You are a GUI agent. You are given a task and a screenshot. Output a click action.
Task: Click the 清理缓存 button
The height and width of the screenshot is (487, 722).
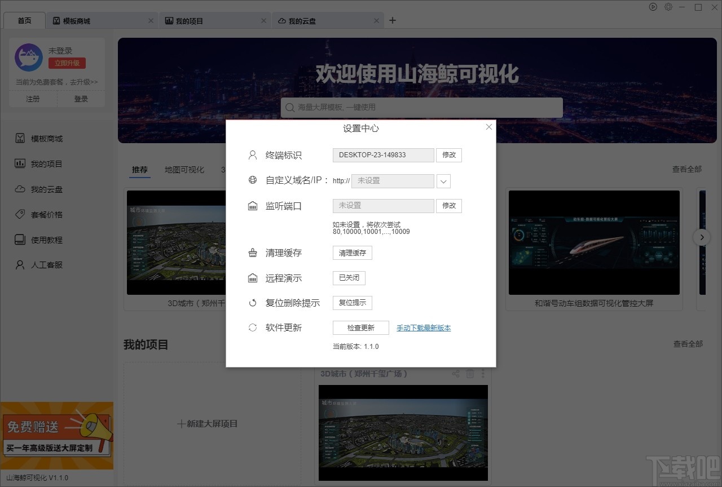coord(353,253)
